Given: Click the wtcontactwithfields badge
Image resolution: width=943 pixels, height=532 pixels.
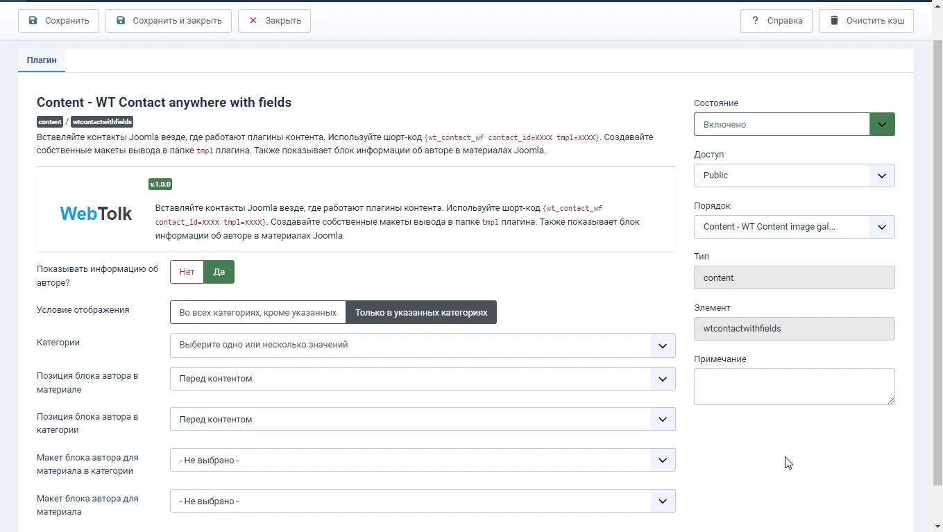Looking at the screenshot, I should coord(101,121).
